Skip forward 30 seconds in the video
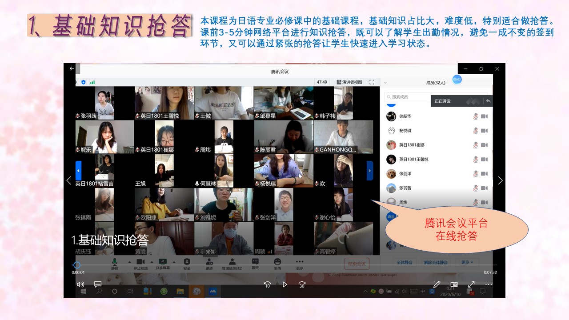Screen dimensions: 569x320 pyautogui.click(x=302, y=284)
